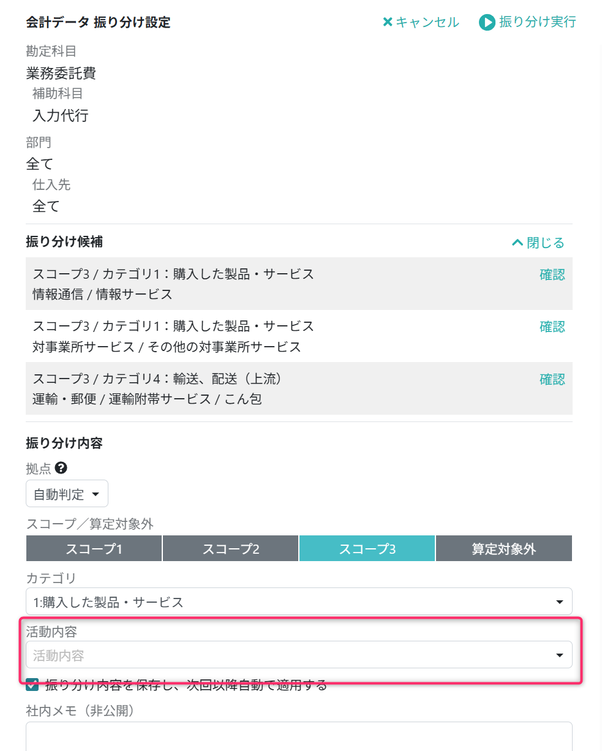Choose the 算定対象外 option
The width and height of the screenshot is (602, 751).
coord(503,549)
